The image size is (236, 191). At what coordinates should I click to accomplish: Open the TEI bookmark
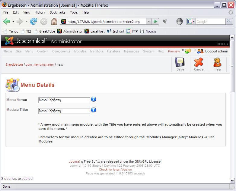coord(26,31)
